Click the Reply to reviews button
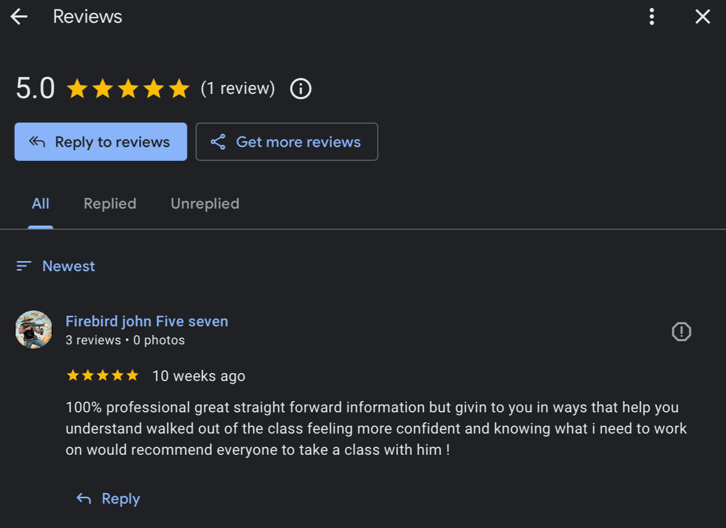The image size is (726, 528). click(101, 142)
